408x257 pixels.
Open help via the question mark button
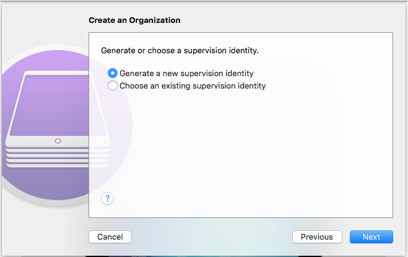pos(107,199)
